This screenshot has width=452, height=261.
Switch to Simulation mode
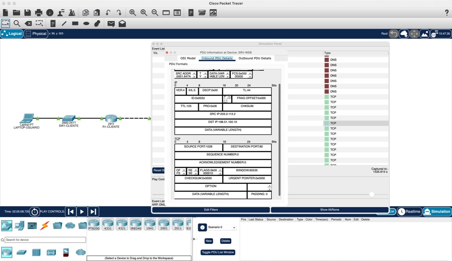pyautogui.click(x=437, y=212)
